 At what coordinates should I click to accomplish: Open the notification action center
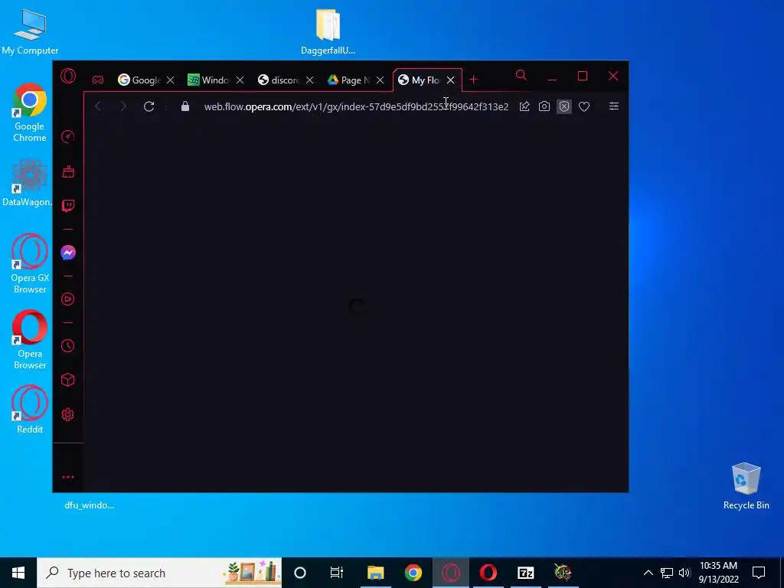(x=759, y=573)
